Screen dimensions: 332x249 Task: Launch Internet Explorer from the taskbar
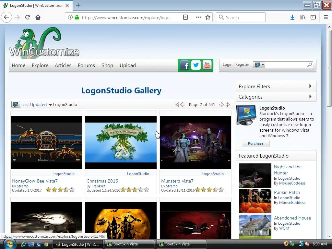tap(23, 244)
